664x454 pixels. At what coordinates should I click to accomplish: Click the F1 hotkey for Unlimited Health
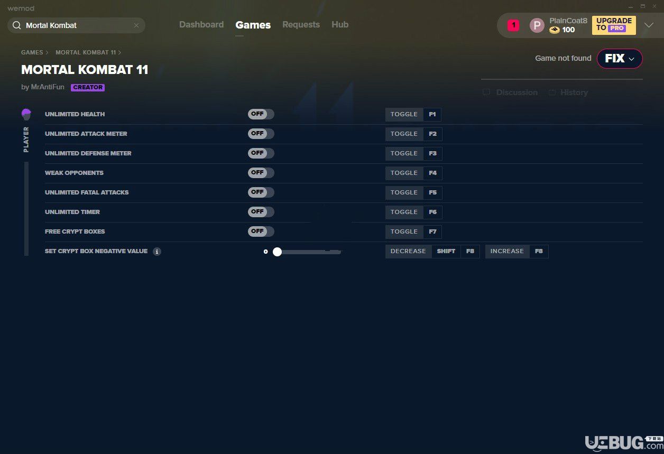[432, 114]
